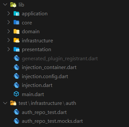Select auth_repo_test.mocks.dart file
The height and width of the screenshot is (127, 129).
point(52,121)
